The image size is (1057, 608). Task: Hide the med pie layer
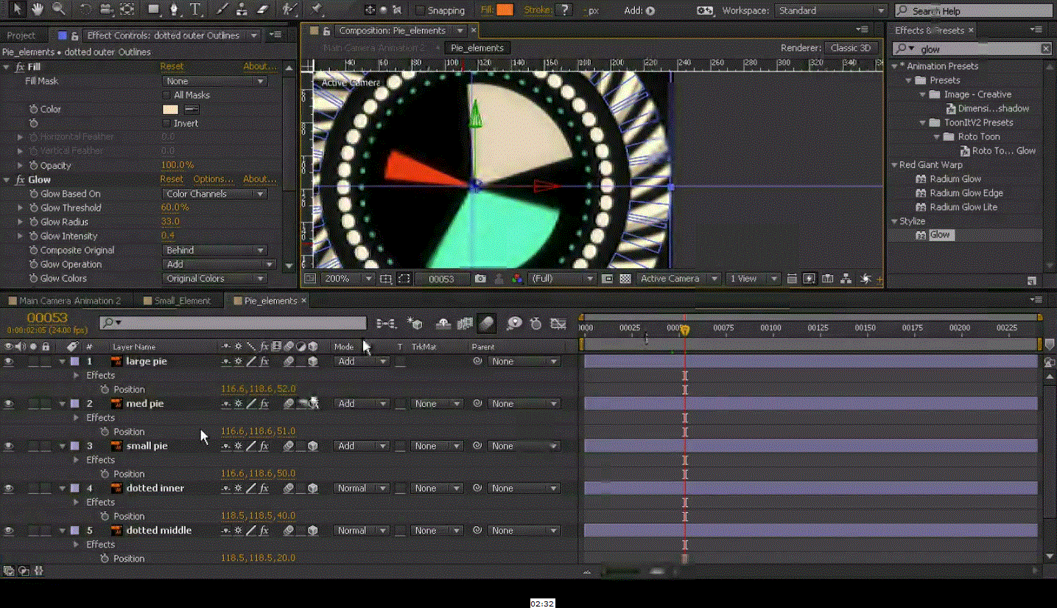point(9,404)
